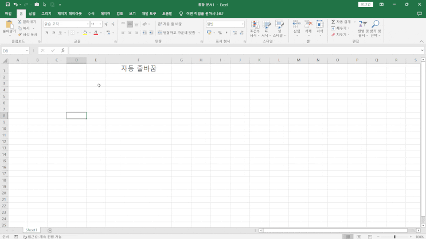This screenshot has width=426, height=239.
Task: Click the Format cells (서식) icon
Action: coord(320,25)
